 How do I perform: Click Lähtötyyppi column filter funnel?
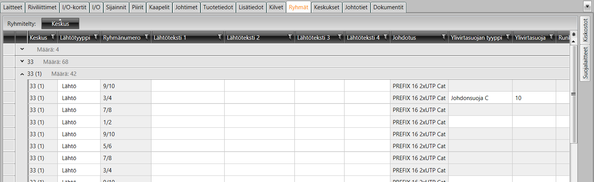[96, 37]
